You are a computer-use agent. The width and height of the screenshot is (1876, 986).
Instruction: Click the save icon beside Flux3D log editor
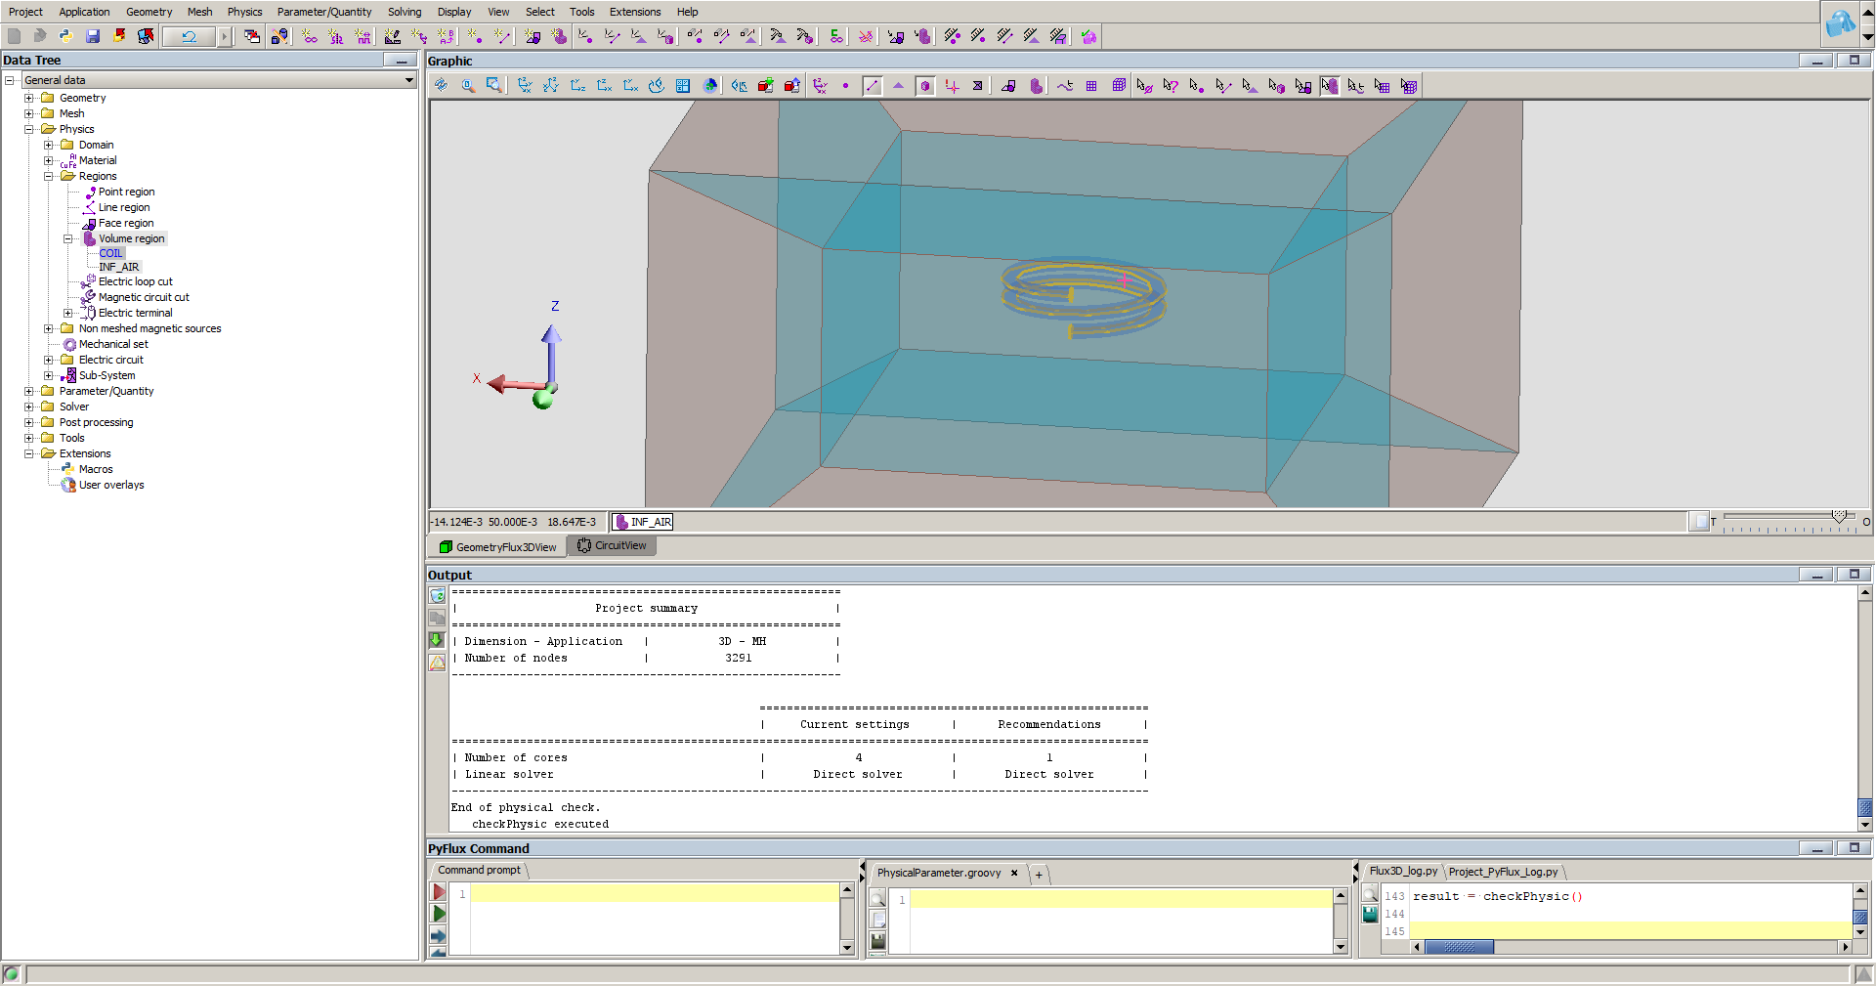point(1370,914)
